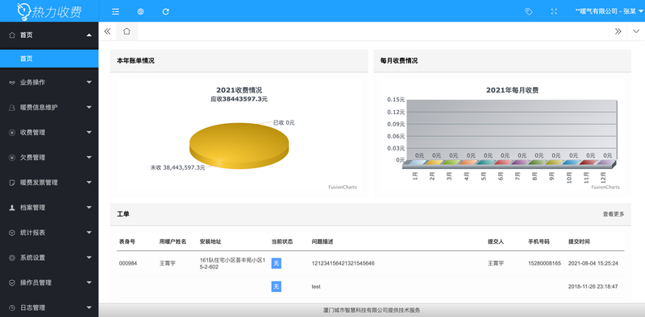Click the 当前状态 column header
645x317 pixels.
tap(282, 242)
